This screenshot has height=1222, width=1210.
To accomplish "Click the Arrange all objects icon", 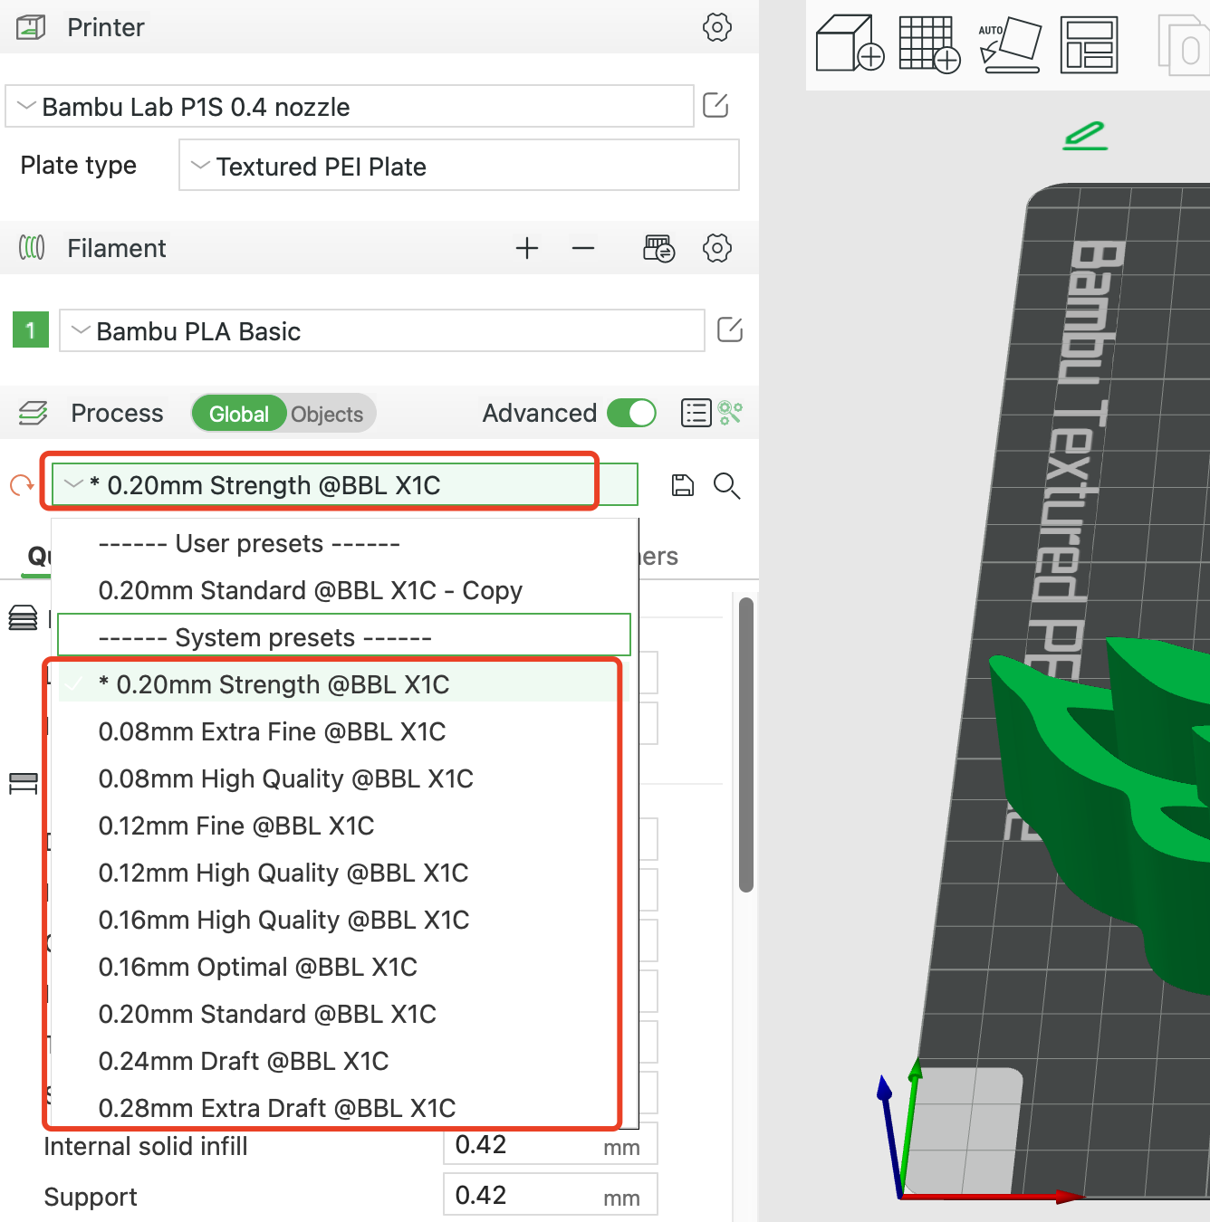I will [x=1090, y=43].
